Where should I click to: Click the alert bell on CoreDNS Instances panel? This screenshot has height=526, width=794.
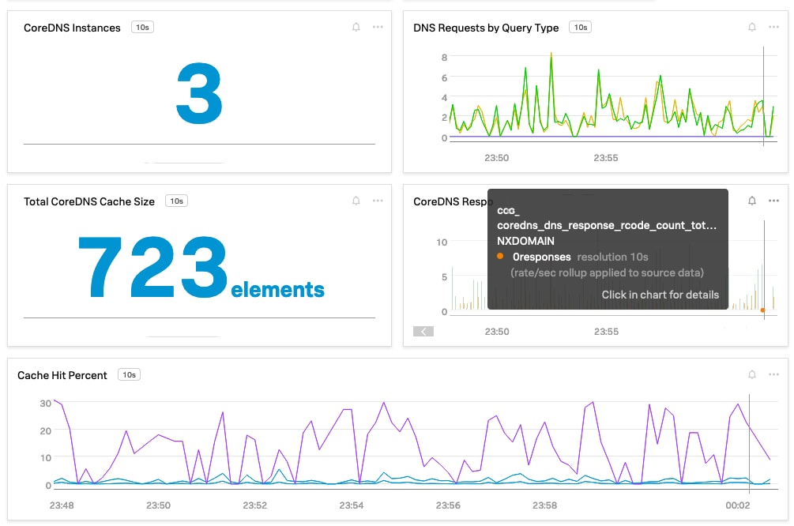coord(356,28)
